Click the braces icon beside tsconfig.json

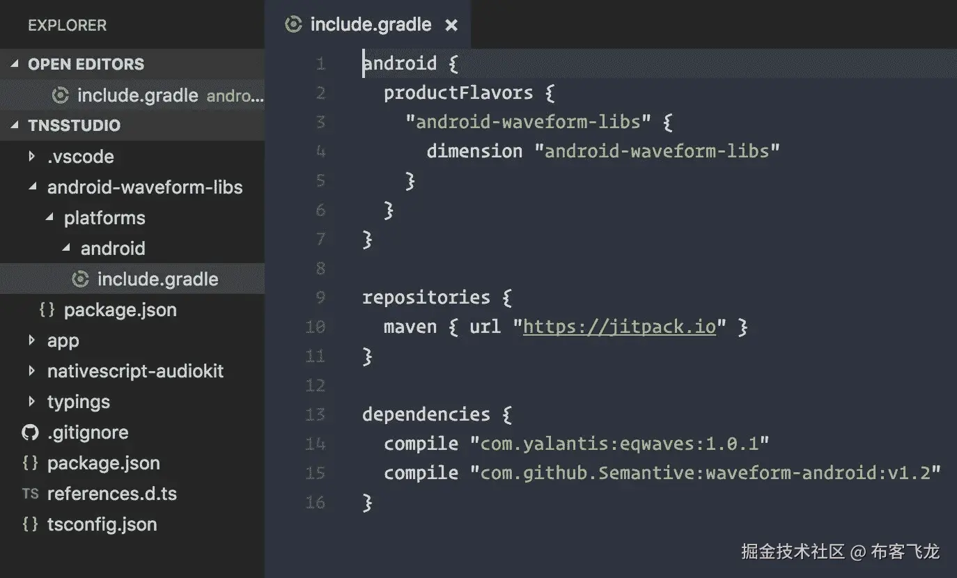pyautogui.click(x=30, y=524)
